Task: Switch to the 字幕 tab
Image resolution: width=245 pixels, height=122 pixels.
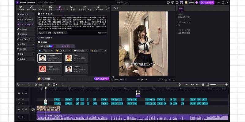Action: (x=51, y=8)
